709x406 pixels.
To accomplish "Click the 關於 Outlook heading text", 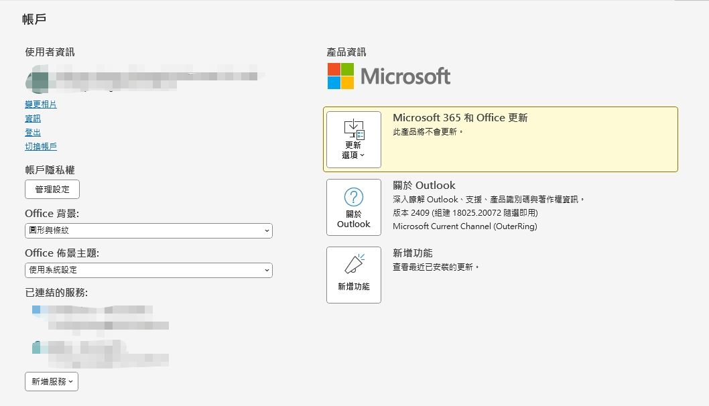I will (x=424, y=186).
